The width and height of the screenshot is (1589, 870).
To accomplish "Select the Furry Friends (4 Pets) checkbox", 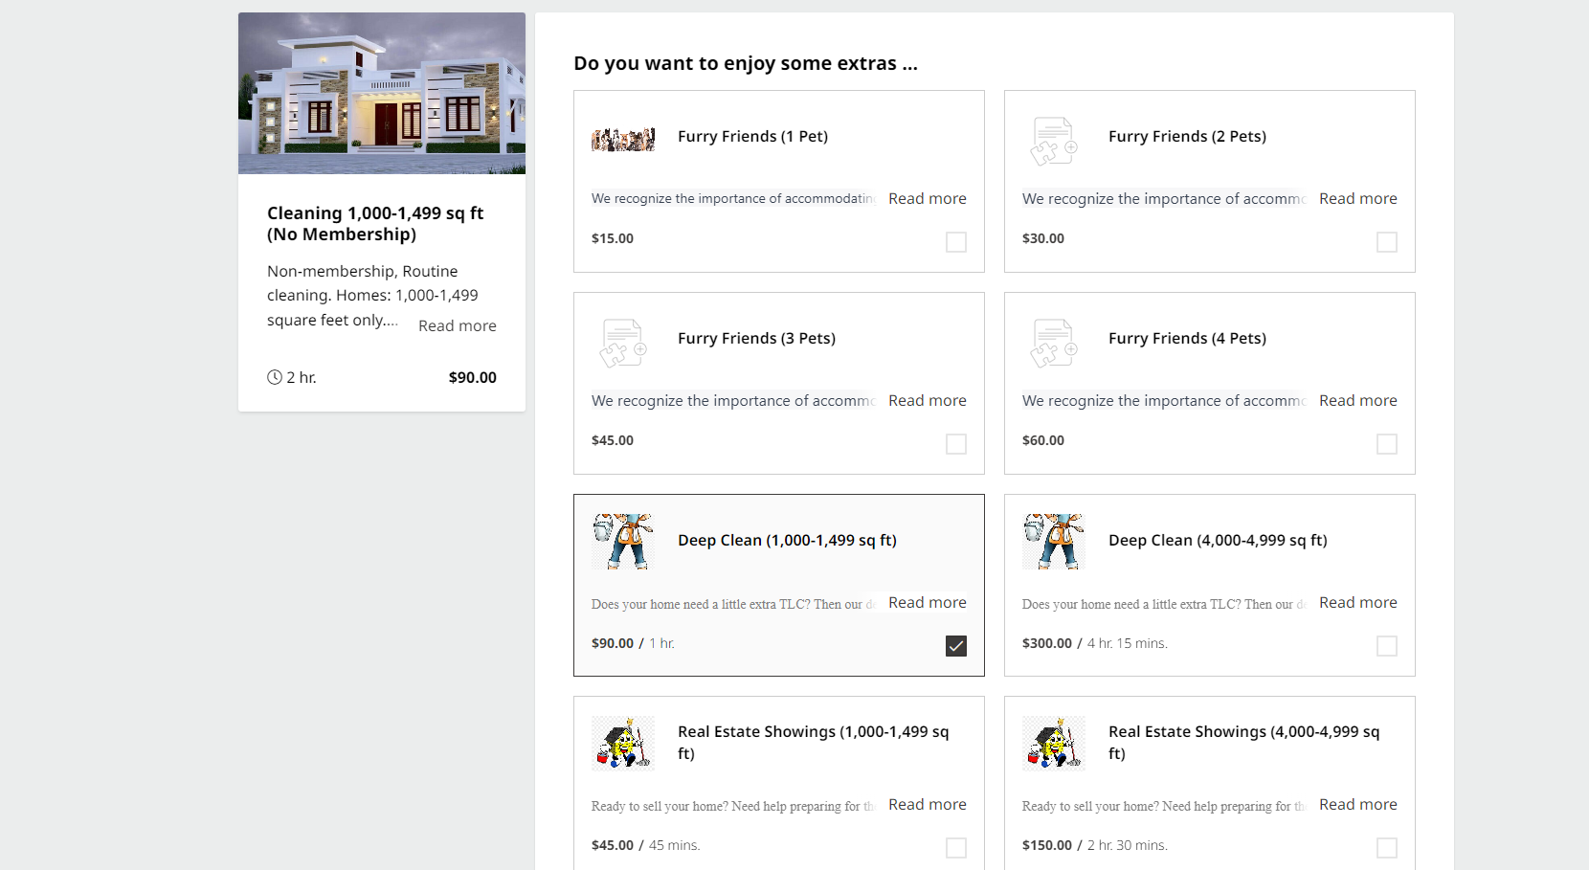I will tap(1386, 444).
